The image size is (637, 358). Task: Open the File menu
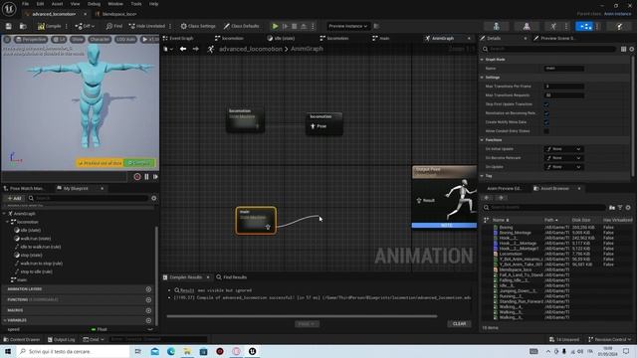[x=25, y=4]
